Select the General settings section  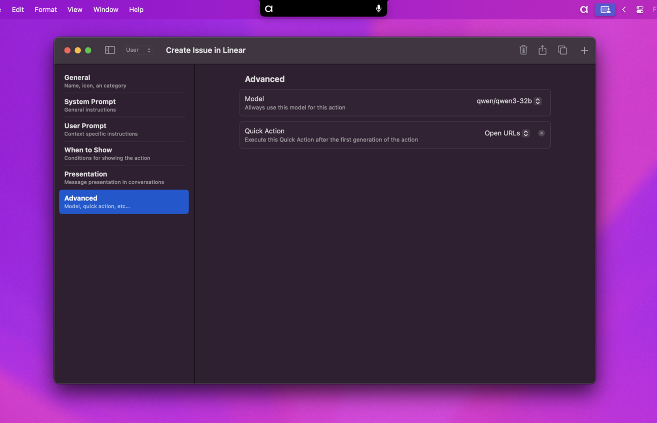124,81
